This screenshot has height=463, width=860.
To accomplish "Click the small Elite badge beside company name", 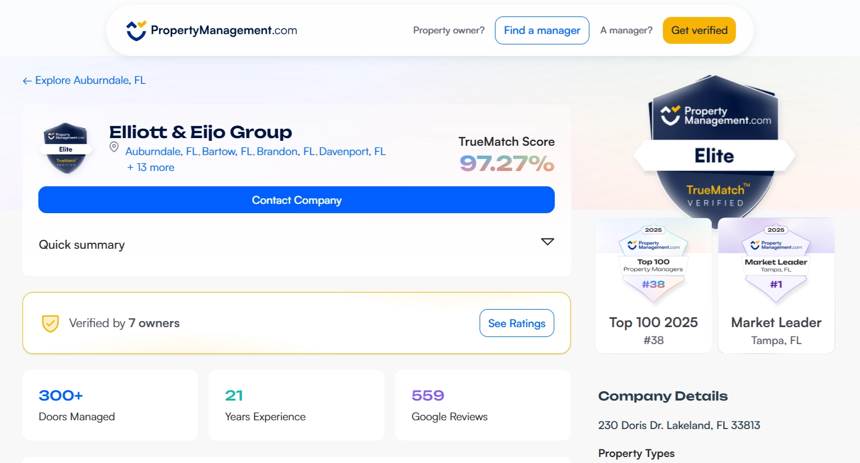I will click(x=66, y=148).
